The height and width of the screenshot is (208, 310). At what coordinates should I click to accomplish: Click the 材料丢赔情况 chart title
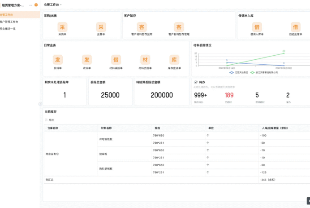tap(202, 45)
